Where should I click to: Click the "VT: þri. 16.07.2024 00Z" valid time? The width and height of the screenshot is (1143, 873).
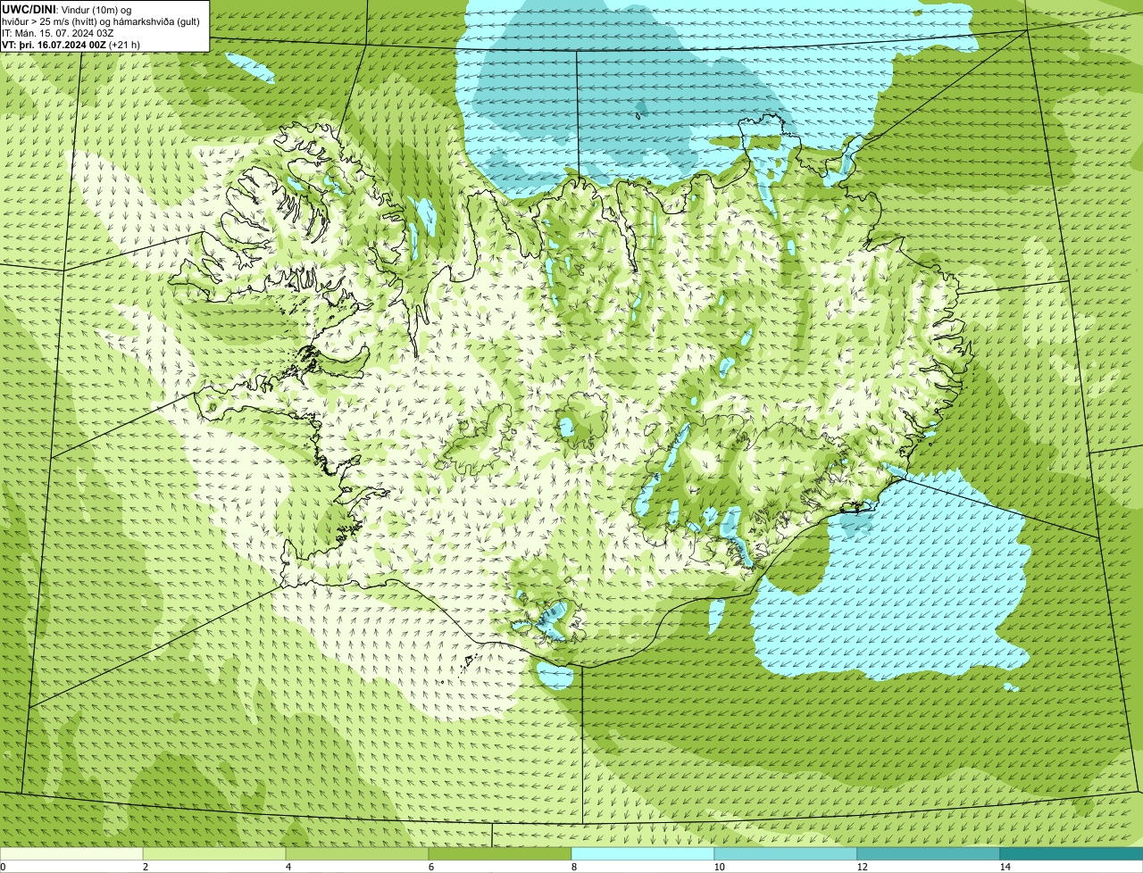(x=54, y=45)
